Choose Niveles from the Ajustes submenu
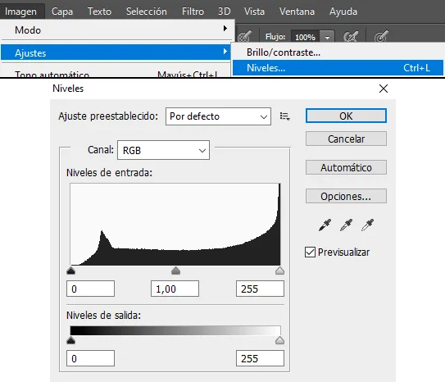 (338, 67)
